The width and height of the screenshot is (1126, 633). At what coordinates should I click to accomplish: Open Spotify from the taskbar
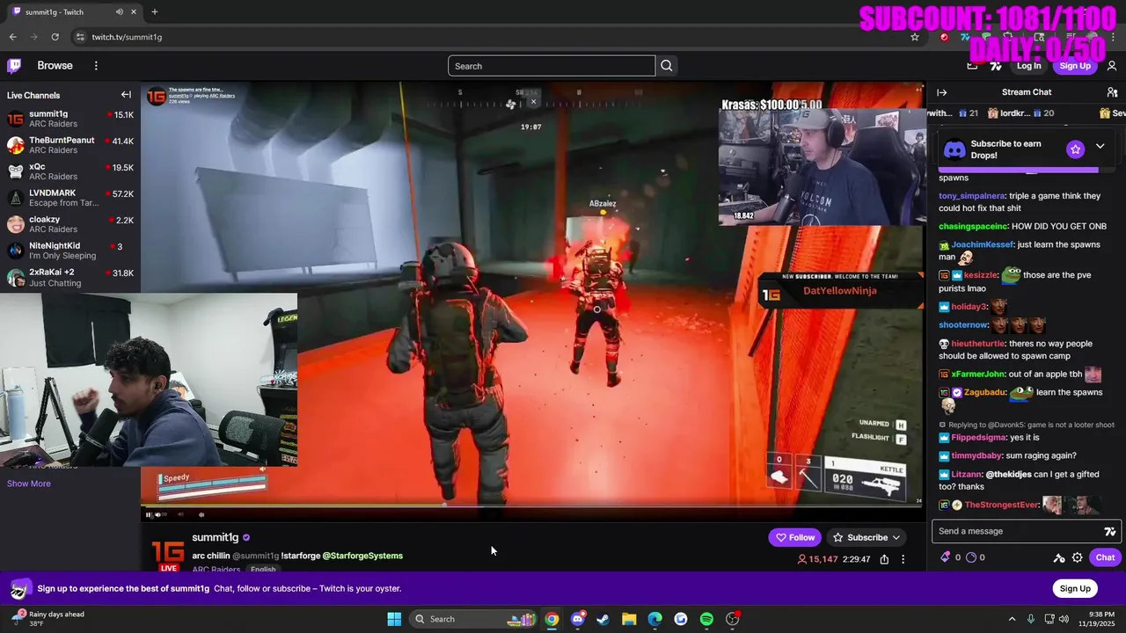tap(706, 619)
